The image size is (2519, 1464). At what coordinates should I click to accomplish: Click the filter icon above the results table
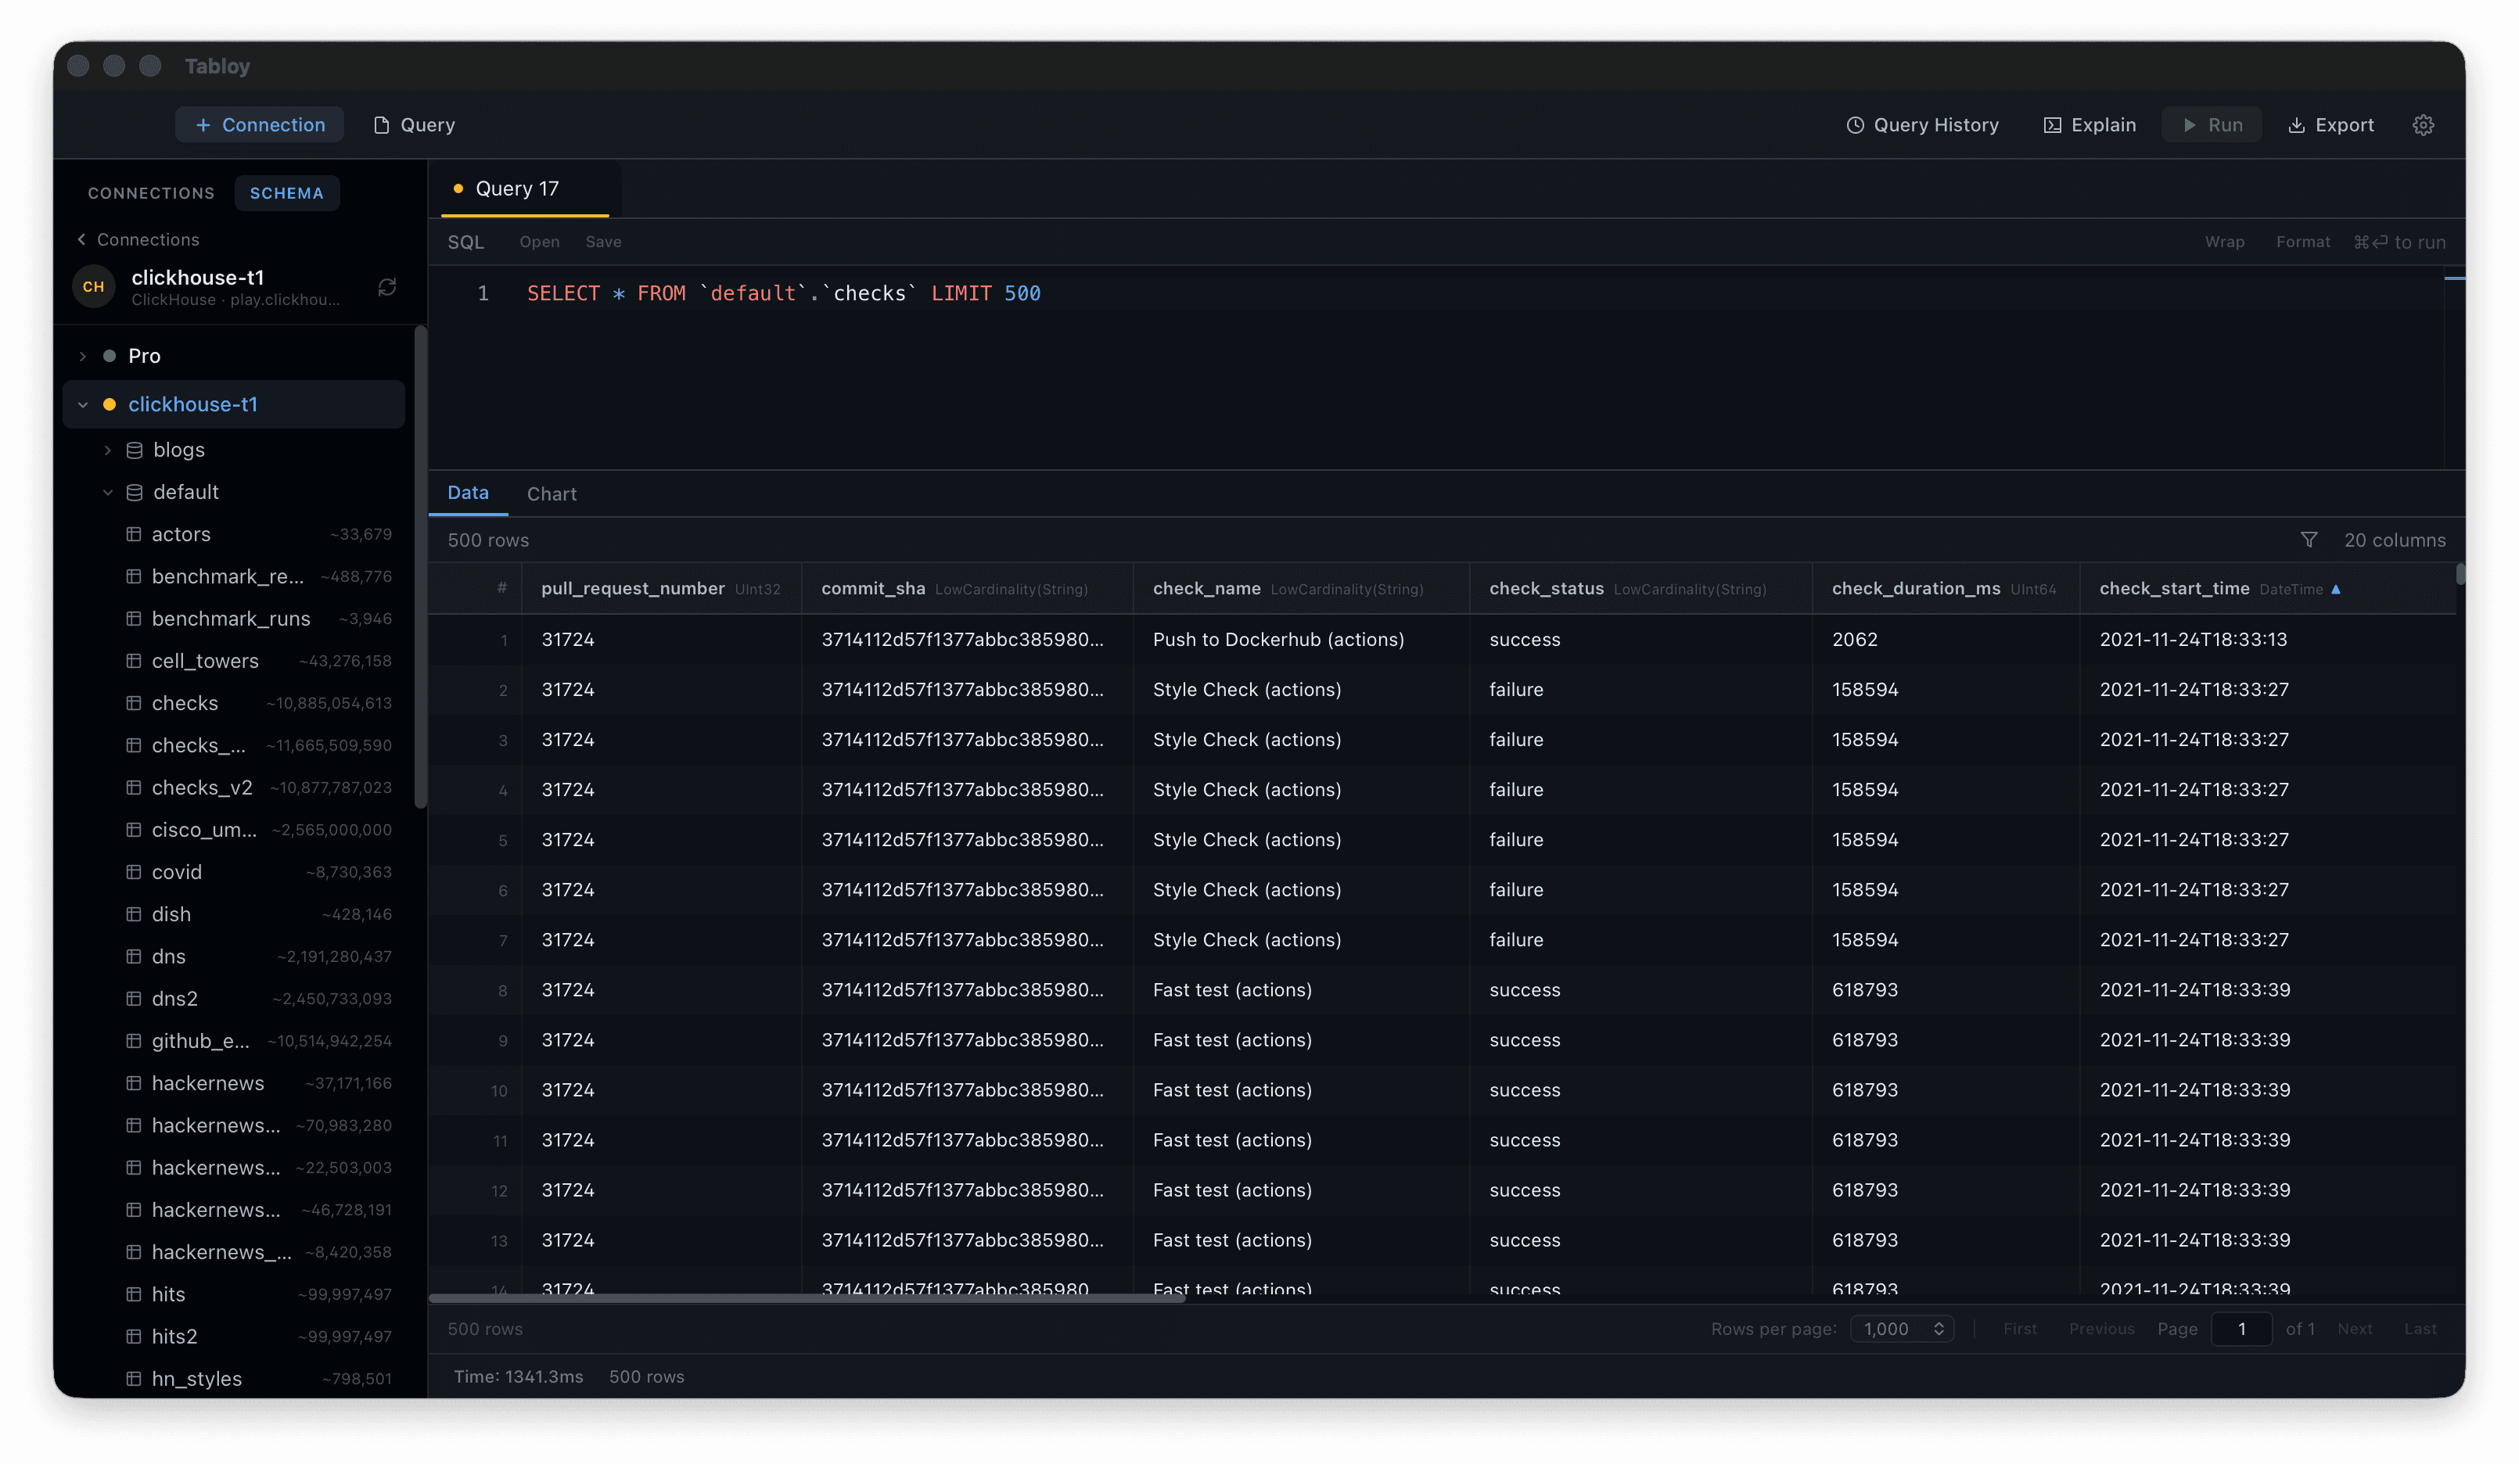[x=2310, y=540]
